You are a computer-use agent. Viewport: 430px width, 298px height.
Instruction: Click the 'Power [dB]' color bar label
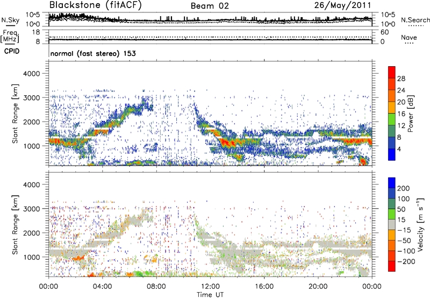pyautogui.click(x=411, y=113)
